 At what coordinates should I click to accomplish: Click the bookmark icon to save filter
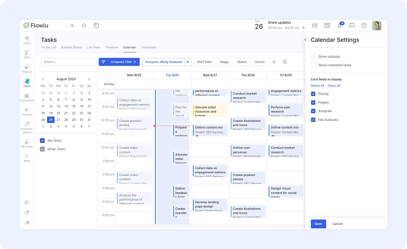285,62
